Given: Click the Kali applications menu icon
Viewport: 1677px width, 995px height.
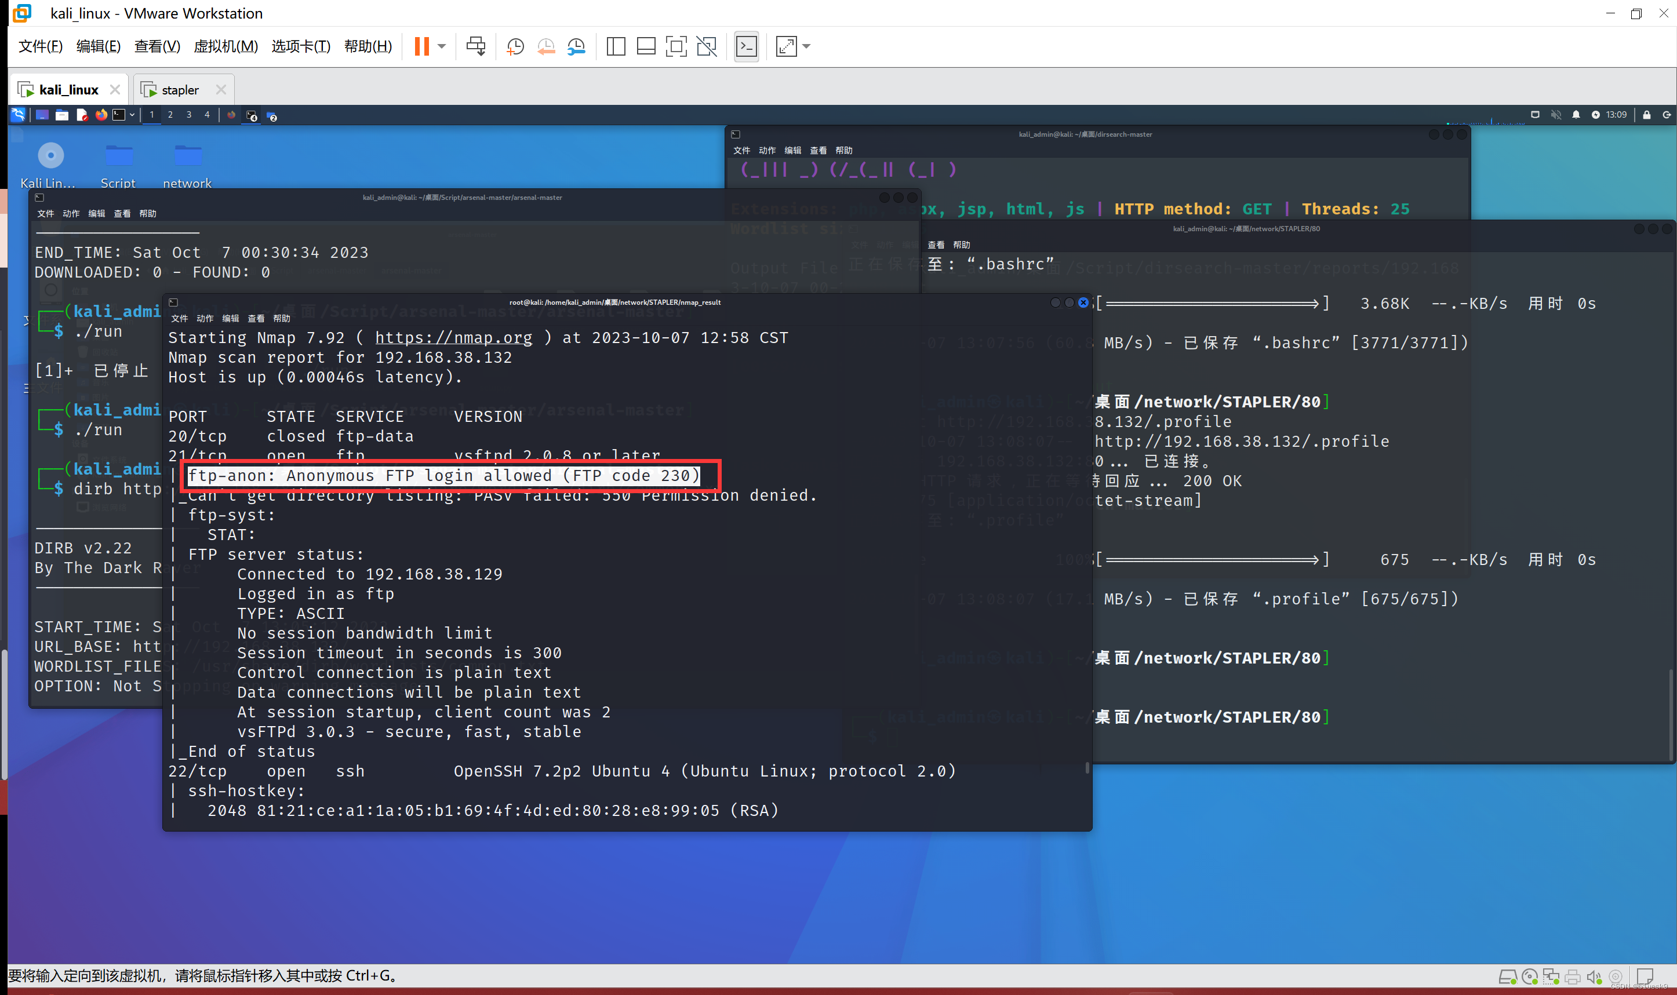Looking at the screenshot, I should click(x=18, y=114).
